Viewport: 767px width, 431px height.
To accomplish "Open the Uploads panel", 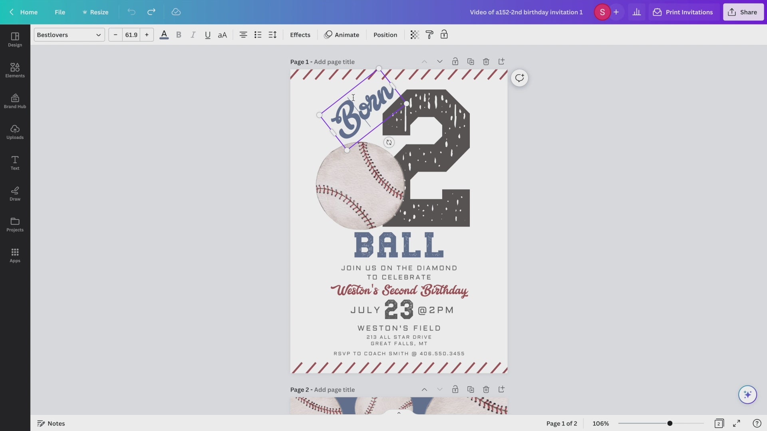I will coord(15,132).
